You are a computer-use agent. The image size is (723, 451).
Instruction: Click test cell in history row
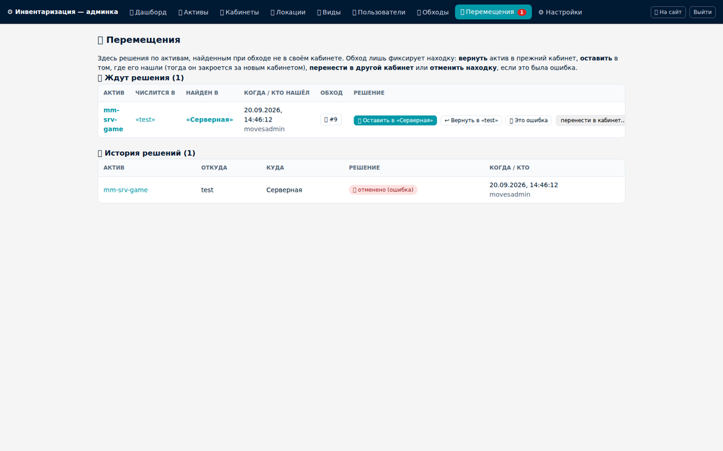pyautogui.click(x=207, y=190)
